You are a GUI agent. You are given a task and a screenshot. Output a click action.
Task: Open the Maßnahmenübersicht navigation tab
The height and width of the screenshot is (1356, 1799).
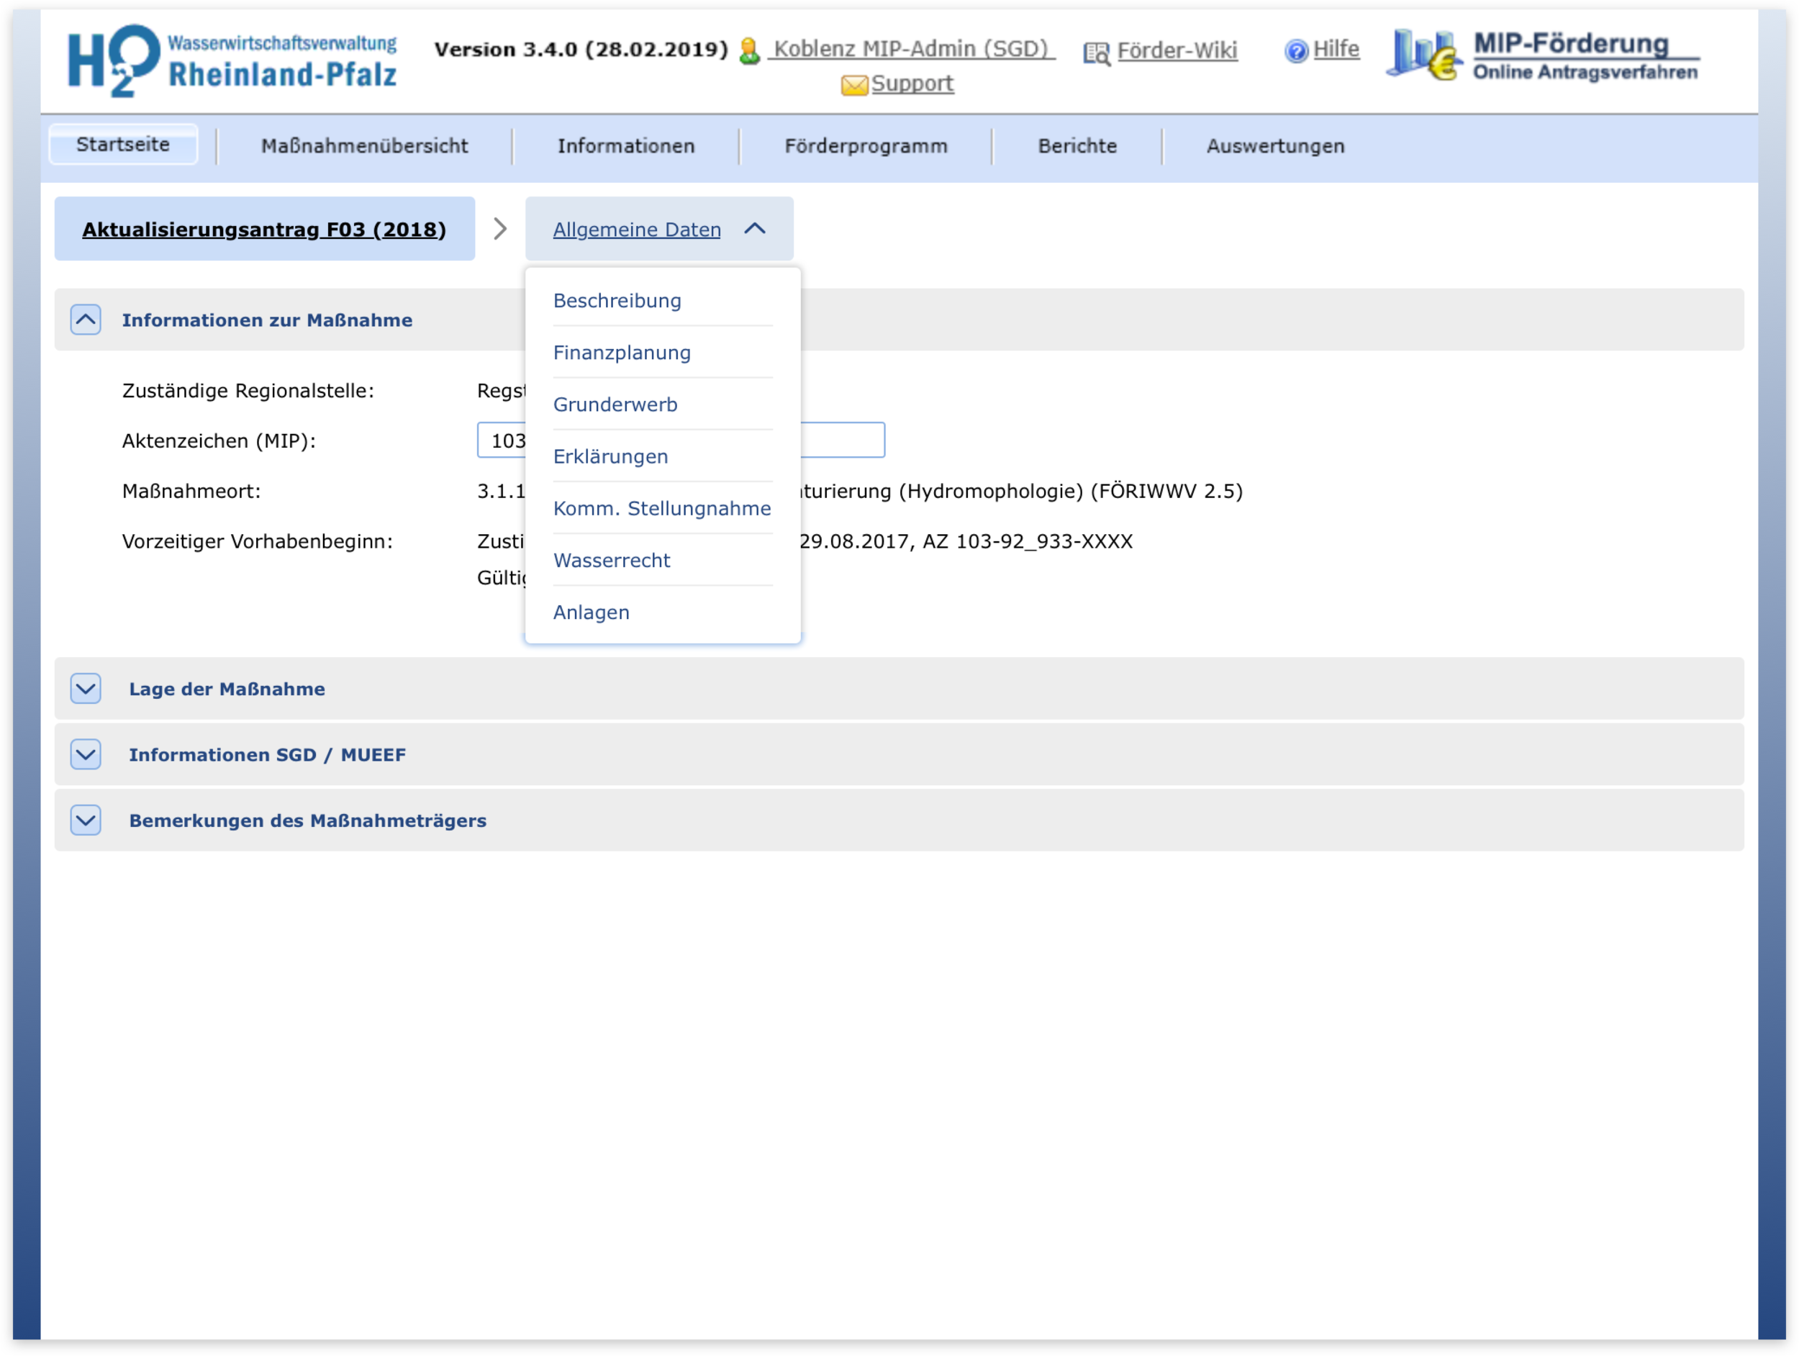tap(363, 146)
